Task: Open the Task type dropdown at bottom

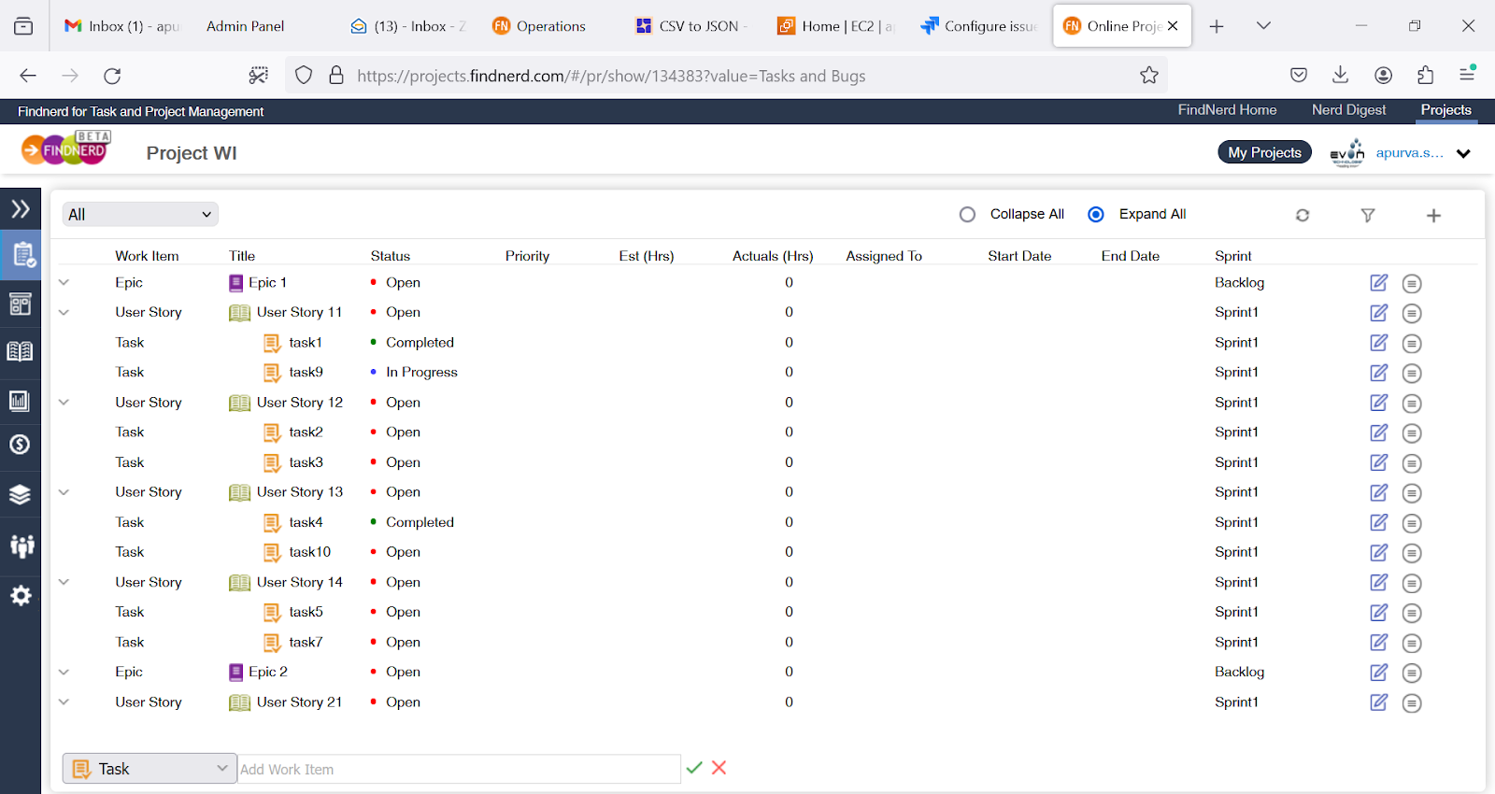Action: [x=149, y=769]
